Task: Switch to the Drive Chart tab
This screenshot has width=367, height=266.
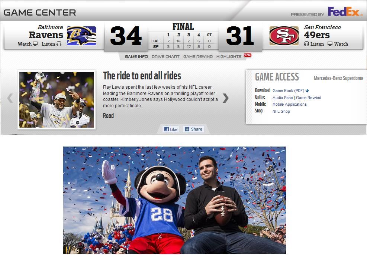Action: pyautogui.click(x=165, y=56)
